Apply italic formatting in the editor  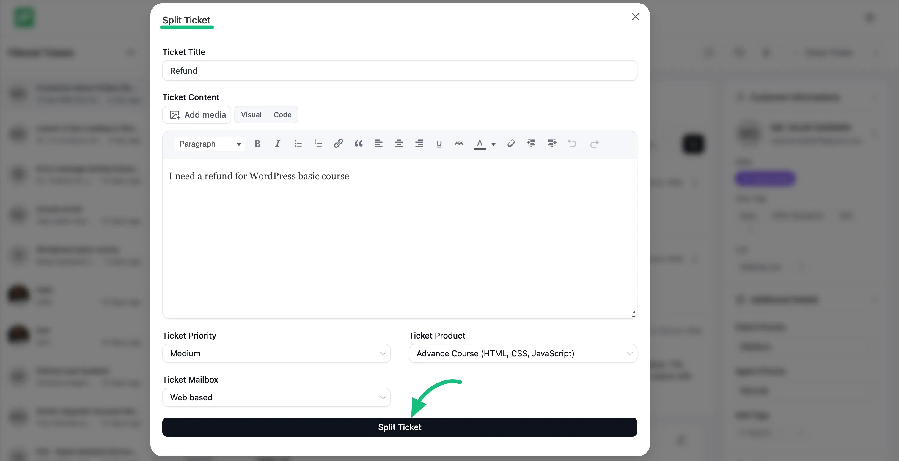coord(277,144)
